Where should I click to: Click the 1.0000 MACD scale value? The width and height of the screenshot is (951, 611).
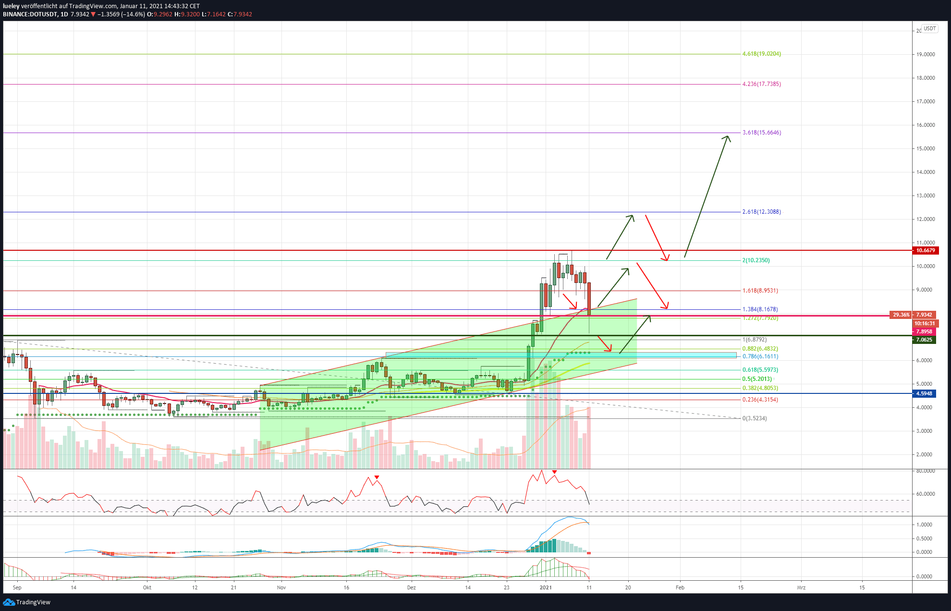pyautogui.click(x=925, y=525)
